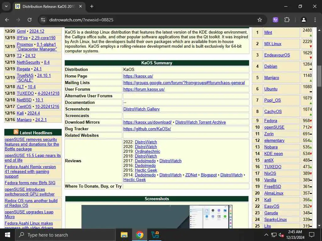This screenshot has width=322, height=241.
Task: Open Debian ranking link
Action: [271, 66]
